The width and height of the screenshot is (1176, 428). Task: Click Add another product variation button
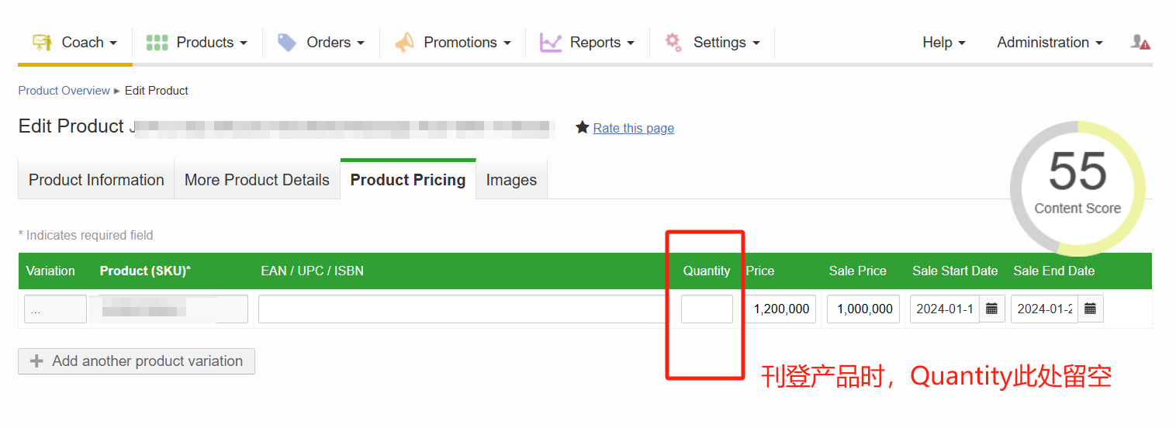click(x=137, y=361)
